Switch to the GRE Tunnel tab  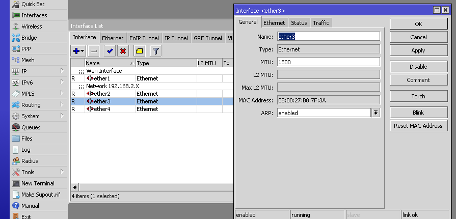coord(208,38)
